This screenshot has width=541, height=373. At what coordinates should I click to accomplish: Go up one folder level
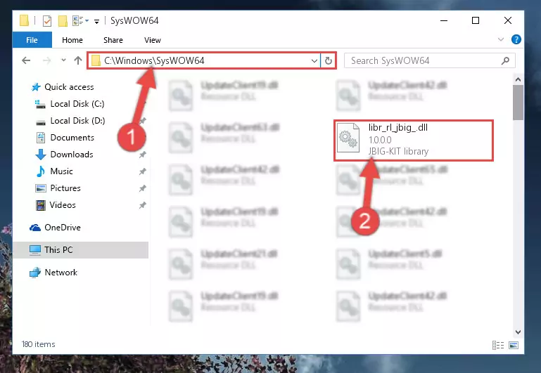click(x=78, y=60)
